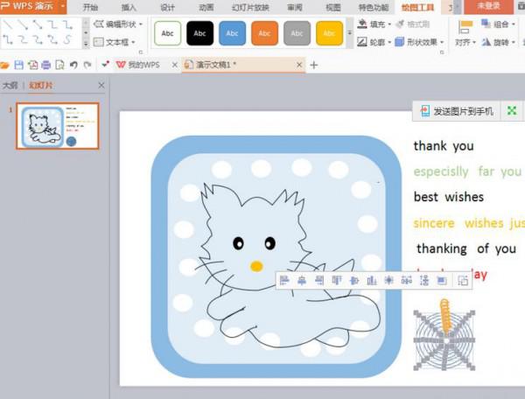Click the new tab plus icon

point(314,65)
